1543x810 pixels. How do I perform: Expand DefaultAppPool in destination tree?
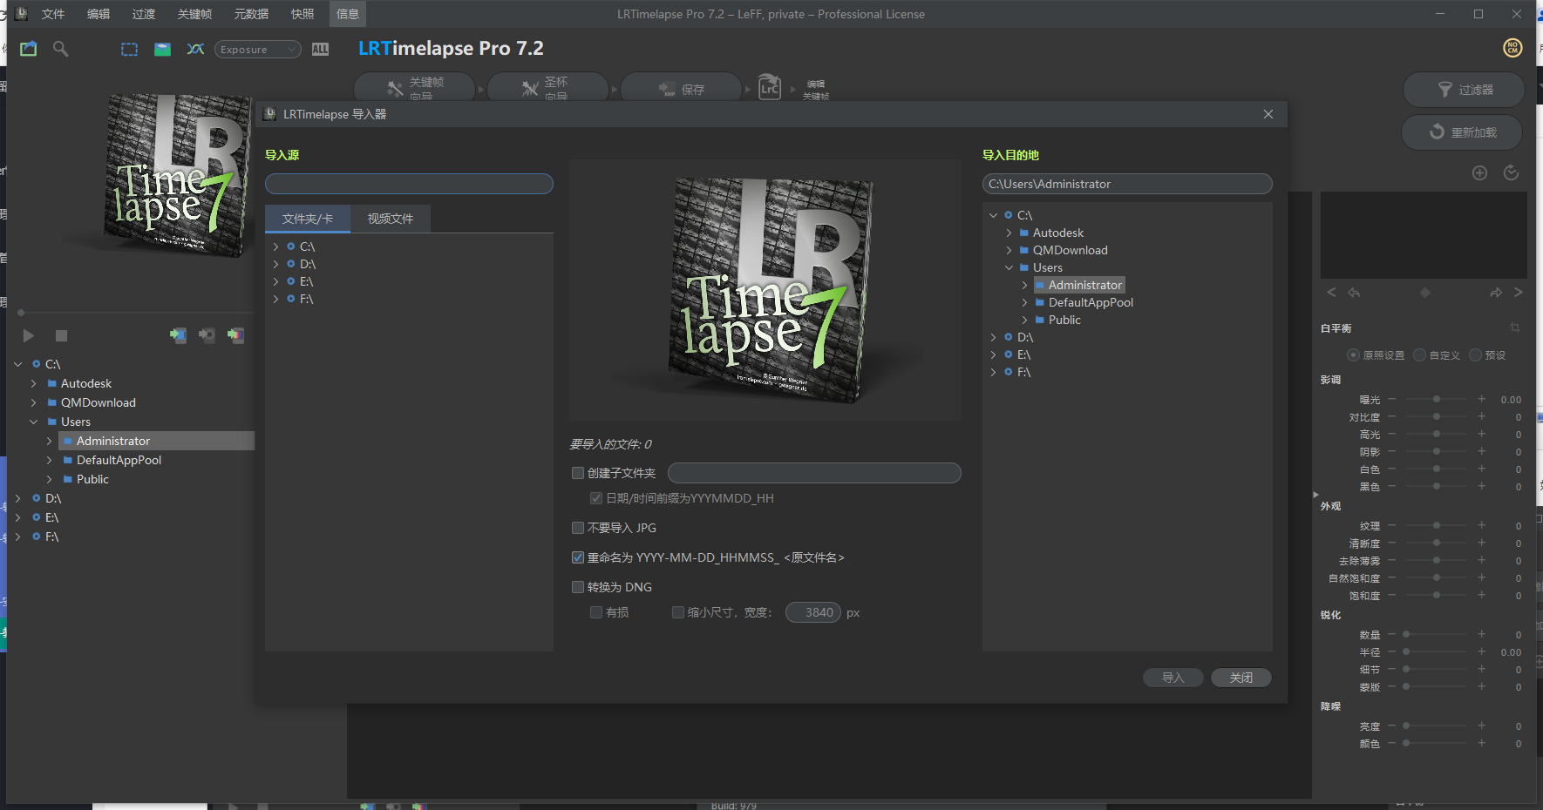pos(1025,302)
